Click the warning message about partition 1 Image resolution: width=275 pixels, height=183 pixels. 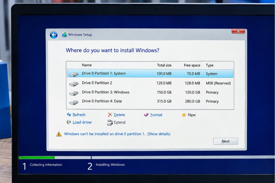click(x=105, y=134)
